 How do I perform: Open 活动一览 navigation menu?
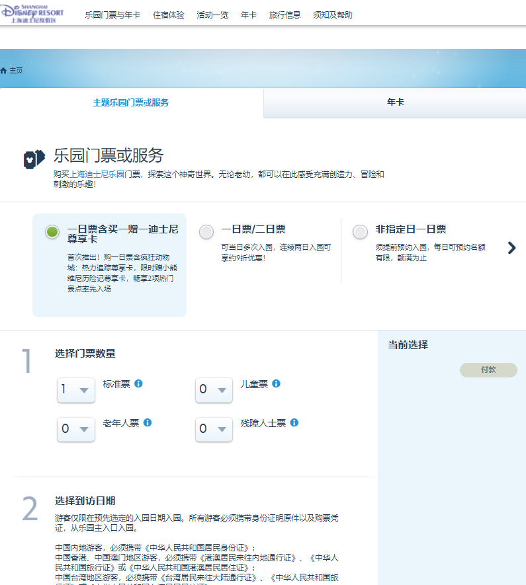(212, 15)
